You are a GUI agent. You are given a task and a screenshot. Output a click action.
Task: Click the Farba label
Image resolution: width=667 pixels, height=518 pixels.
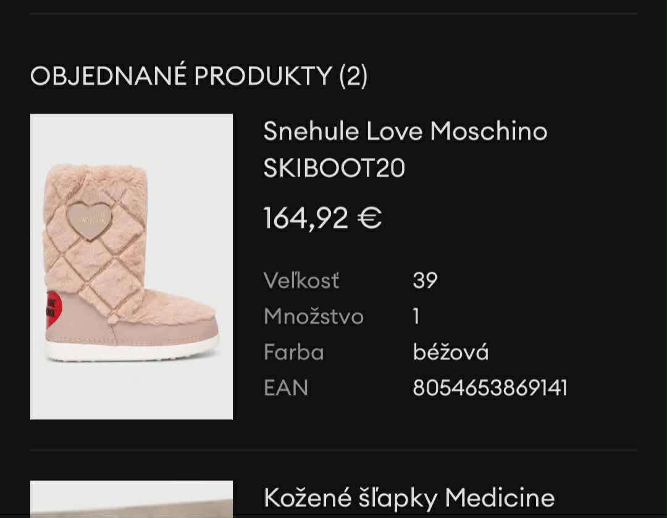click(293, 352)
